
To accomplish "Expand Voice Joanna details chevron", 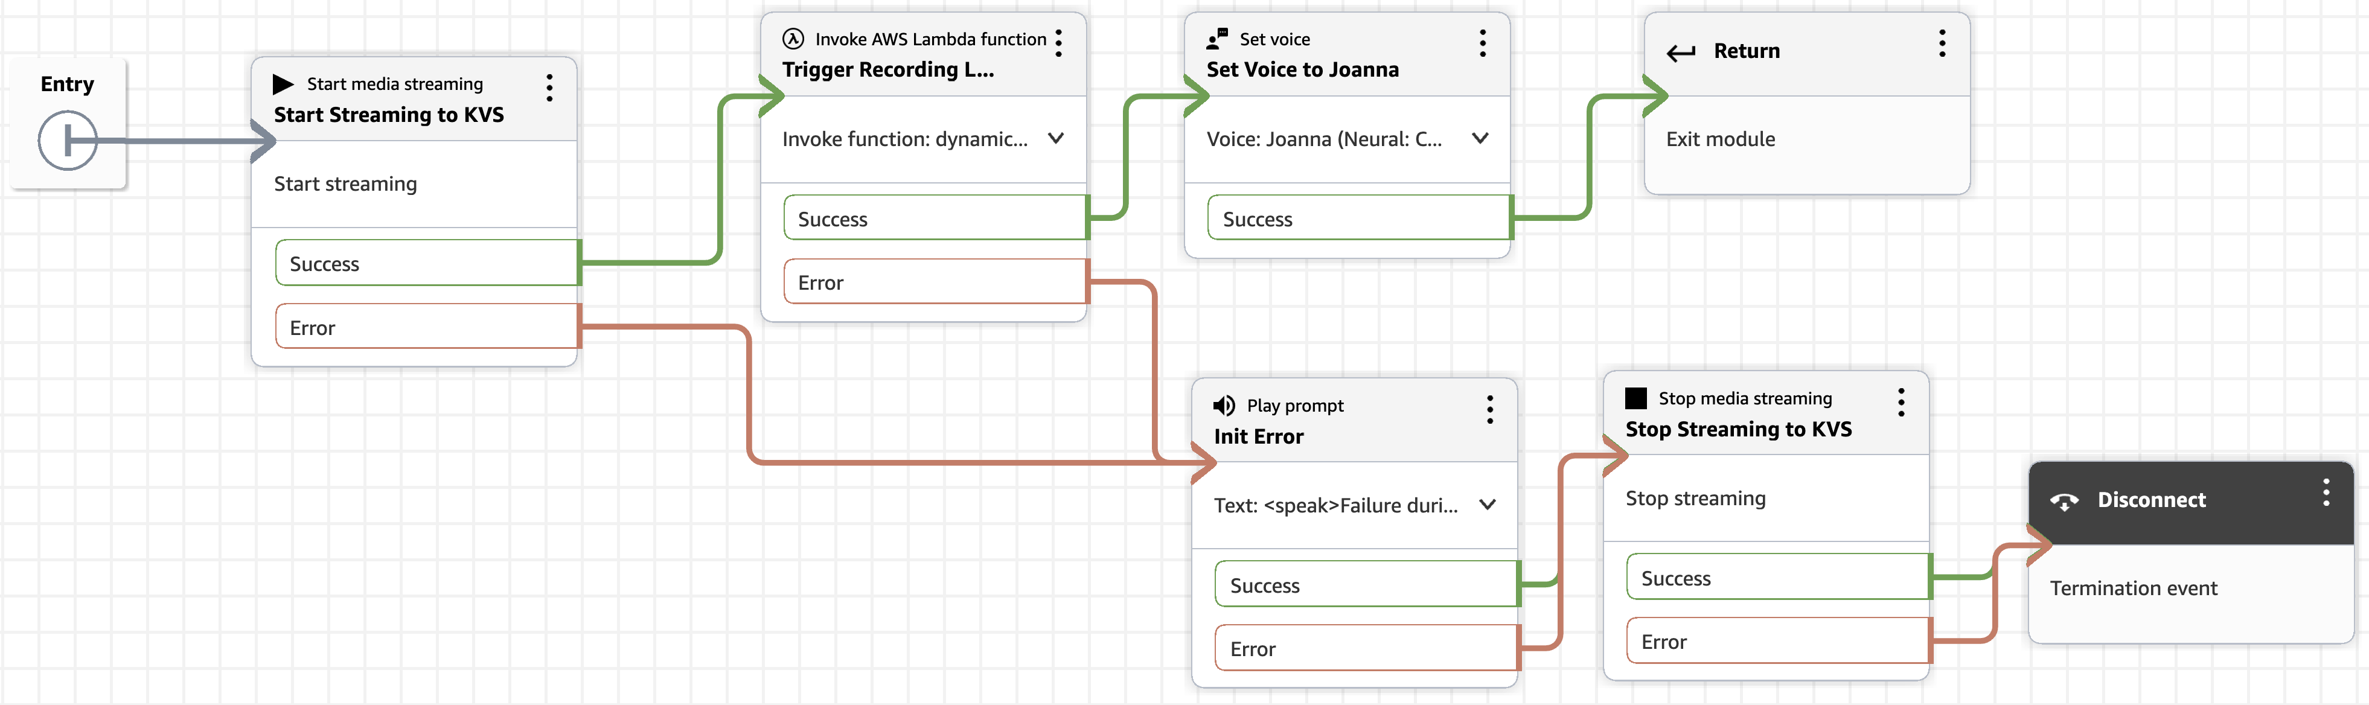I will (1480, 139).
